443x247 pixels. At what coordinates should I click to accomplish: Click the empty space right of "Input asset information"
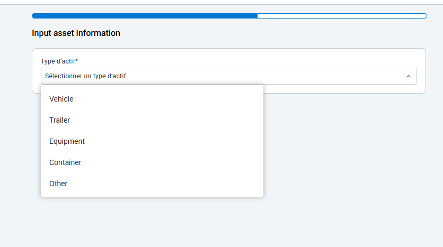click(x=265, y=33)
